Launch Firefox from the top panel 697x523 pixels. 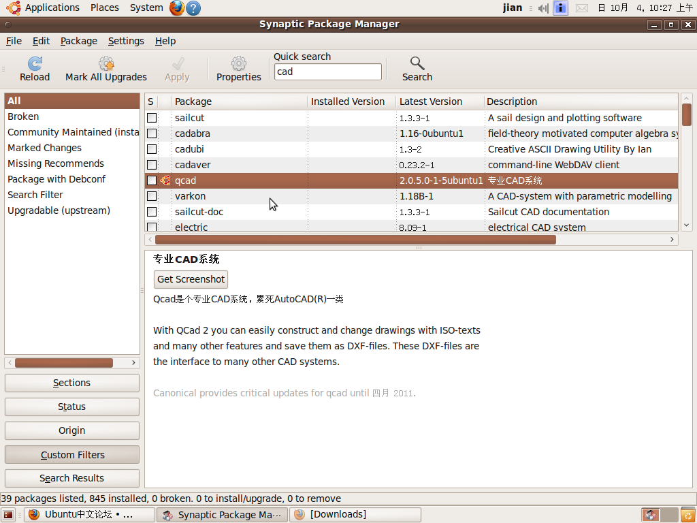(x=176, y=8)
